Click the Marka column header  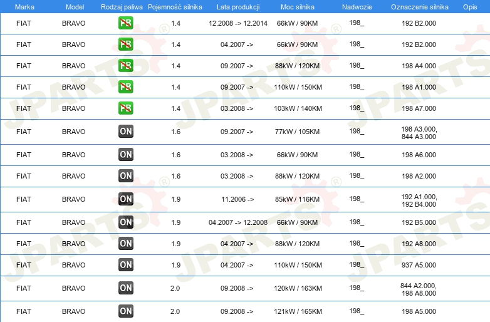point(24,7)
